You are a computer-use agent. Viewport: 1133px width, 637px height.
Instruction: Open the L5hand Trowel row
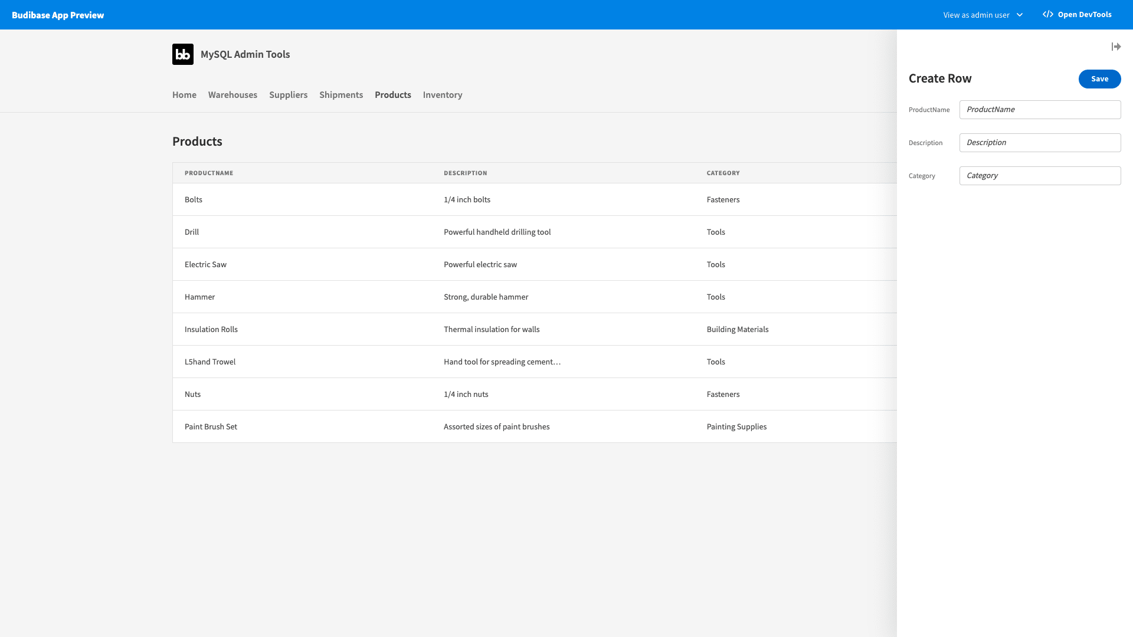535,362
